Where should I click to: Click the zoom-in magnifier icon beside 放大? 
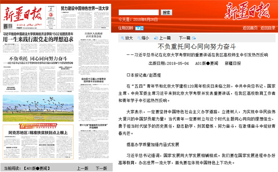(122, 38)
